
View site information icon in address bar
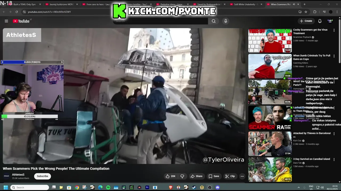click(x=24, y=12)
